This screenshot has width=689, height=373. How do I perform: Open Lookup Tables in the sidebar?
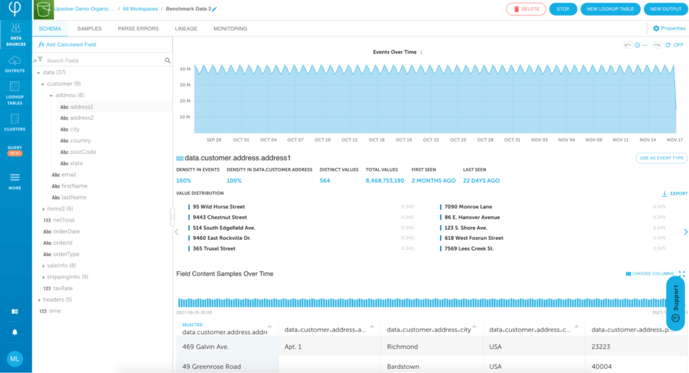[x=15, y=93]
